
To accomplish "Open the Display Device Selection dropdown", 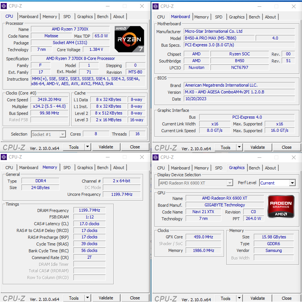I will (195, 183).
